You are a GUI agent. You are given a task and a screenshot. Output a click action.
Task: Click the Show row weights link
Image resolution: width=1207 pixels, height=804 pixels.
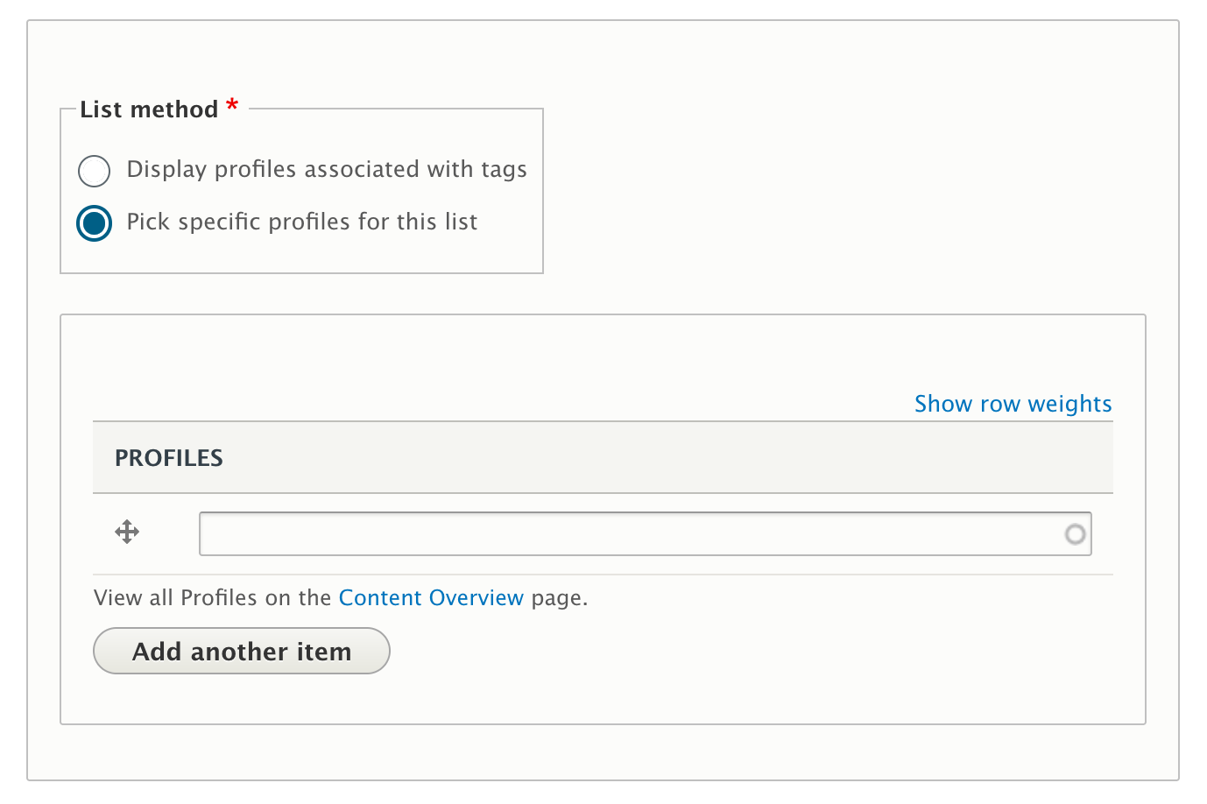coord(1013,404)
